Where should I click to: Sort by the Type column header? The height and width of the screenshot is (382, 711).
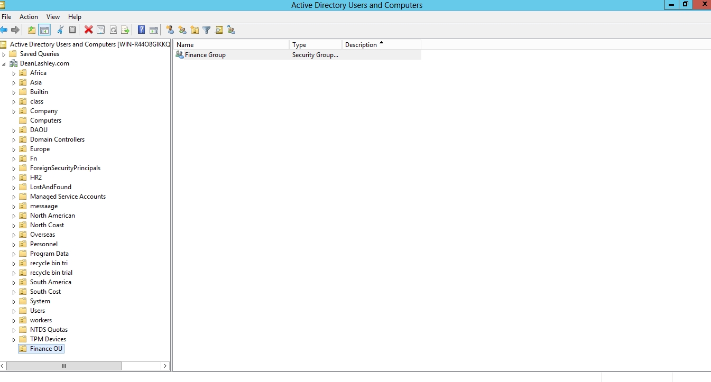pos(316,45)
